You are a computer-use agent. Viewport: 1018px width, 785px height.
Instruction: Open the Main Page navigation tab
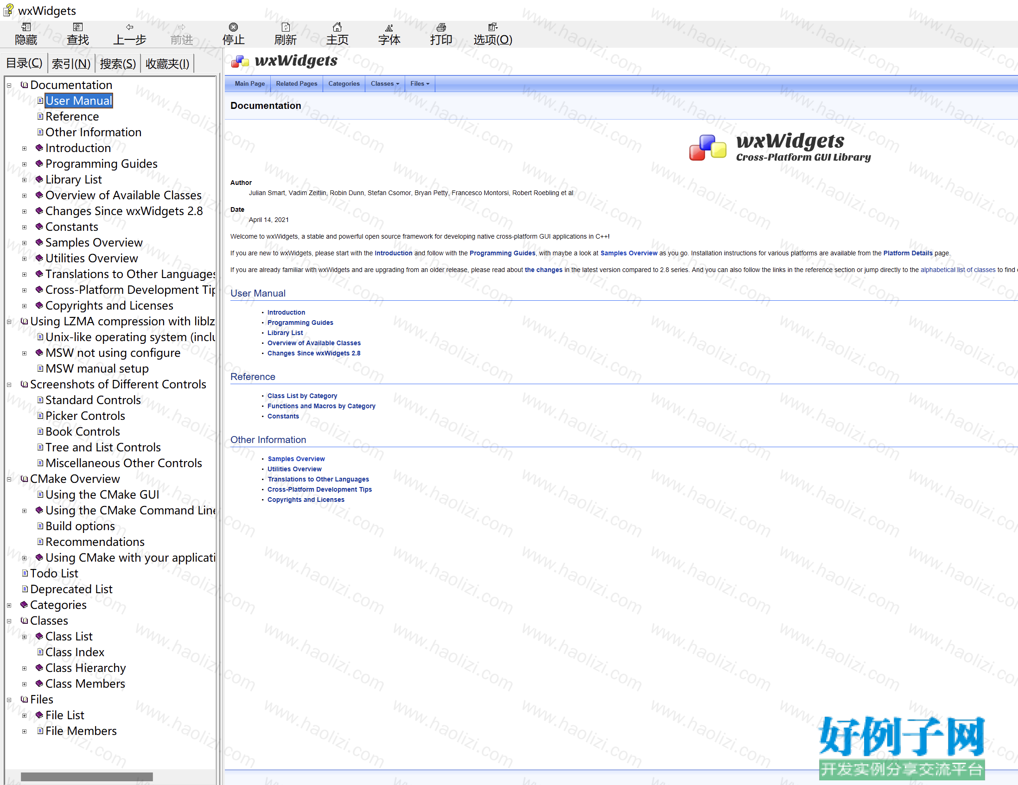coord(250,84)
